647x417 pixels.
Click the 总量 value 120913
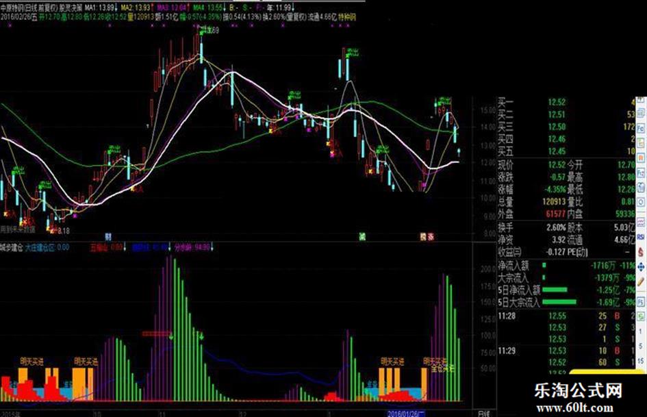coord(554,202)
